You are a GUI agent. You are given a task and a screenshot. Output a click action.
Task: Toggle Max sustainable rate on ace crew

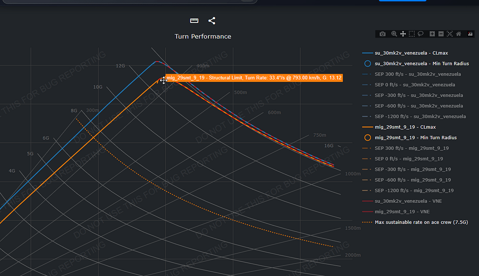click(x=421, y=222)
